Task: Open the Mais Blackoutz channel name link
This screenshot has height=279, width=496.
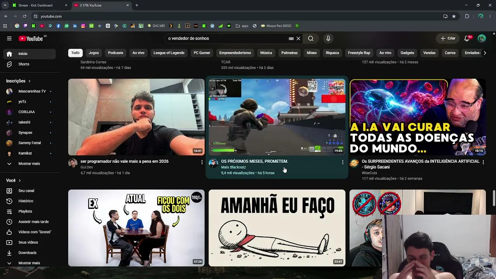Action: point(233,167)
